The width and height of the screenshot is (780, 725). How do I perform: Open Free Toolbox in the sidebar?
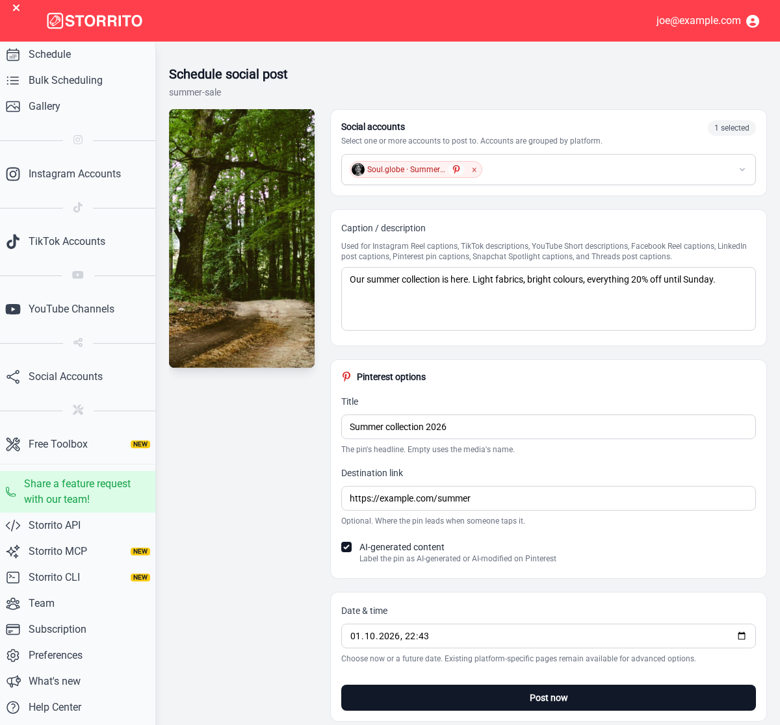tap(78, 444)
